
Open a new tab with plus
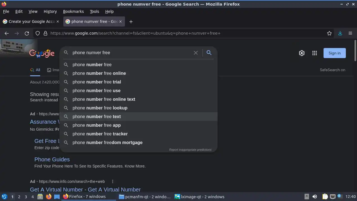pos(131,21)
